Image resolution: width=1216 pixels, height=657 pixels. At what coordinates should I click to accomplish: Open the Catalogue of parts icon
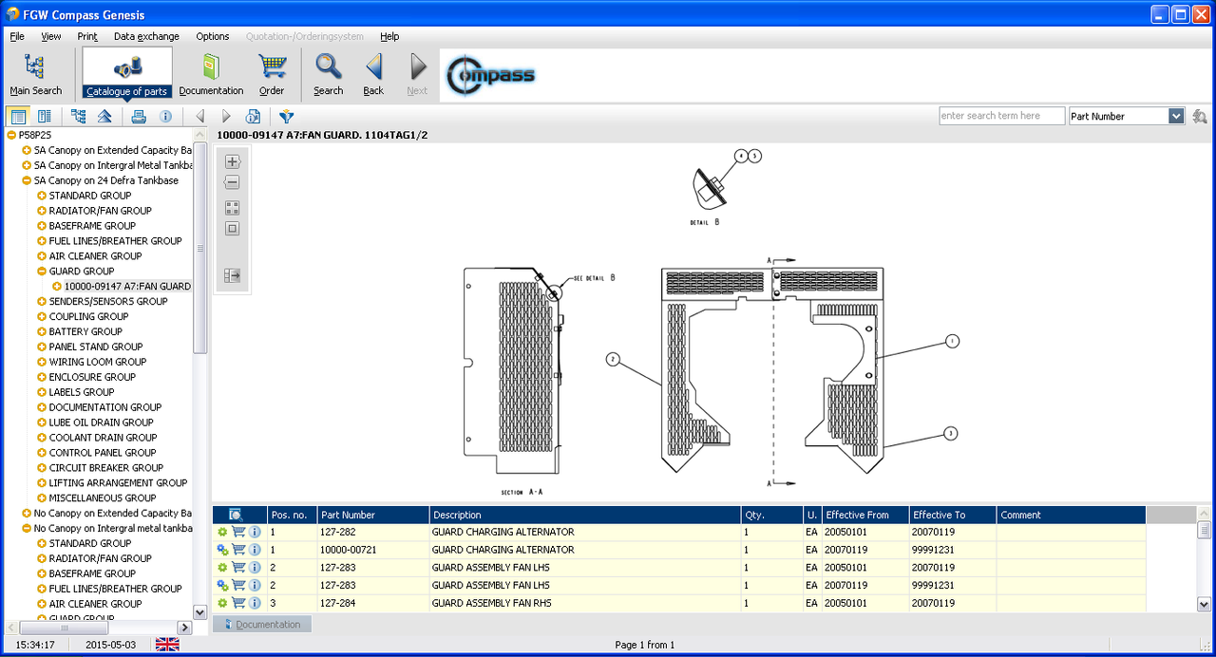point(127,74)
